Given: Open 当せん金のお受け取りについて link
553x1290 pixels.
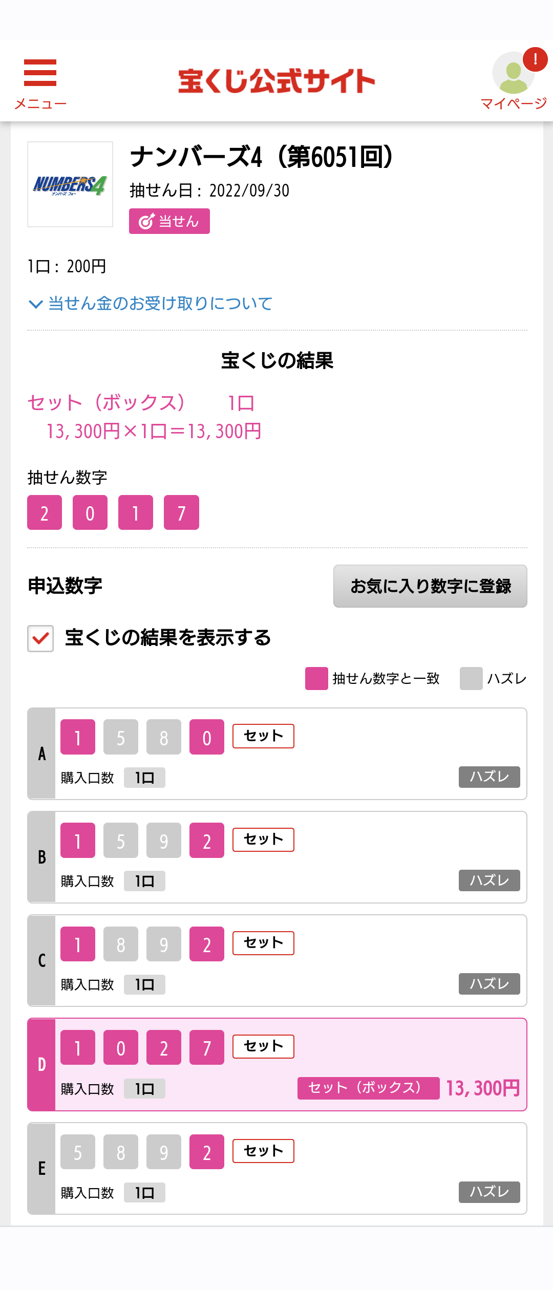Looking at the screenshot, I should pos(160,304).
